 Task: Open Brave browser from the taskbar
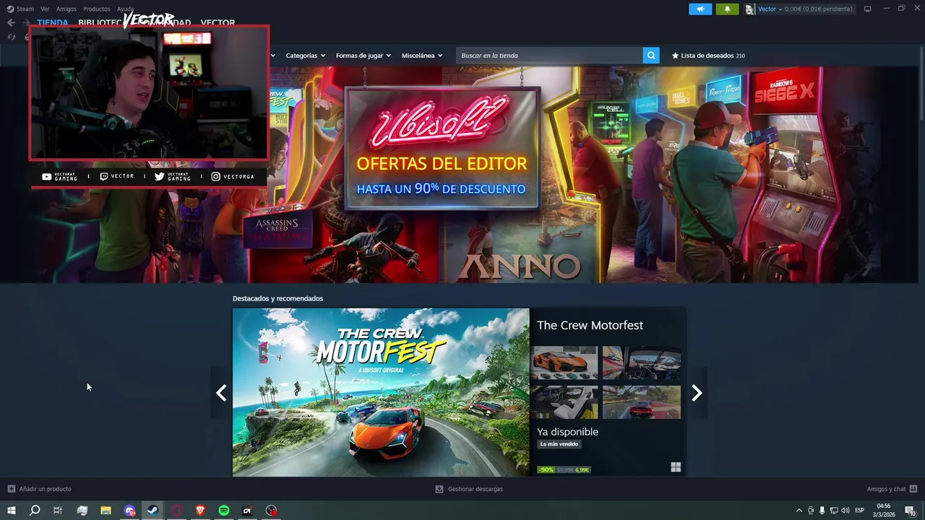tap(200, 511)
